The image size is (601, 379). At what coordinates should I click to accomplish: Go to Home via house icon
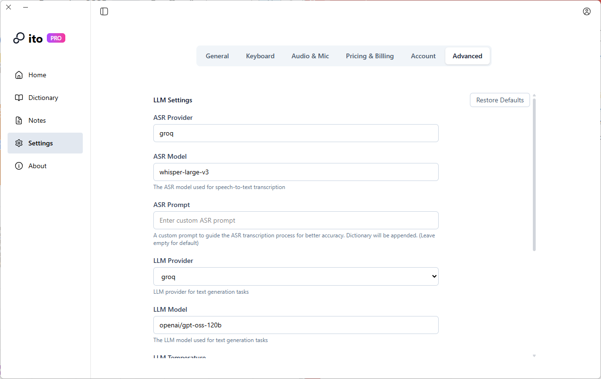tap(19, 75)
